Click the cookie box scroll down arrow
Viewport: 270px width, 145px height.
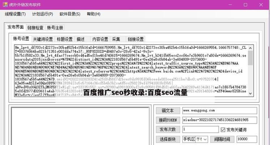click(x=250, y=94)
